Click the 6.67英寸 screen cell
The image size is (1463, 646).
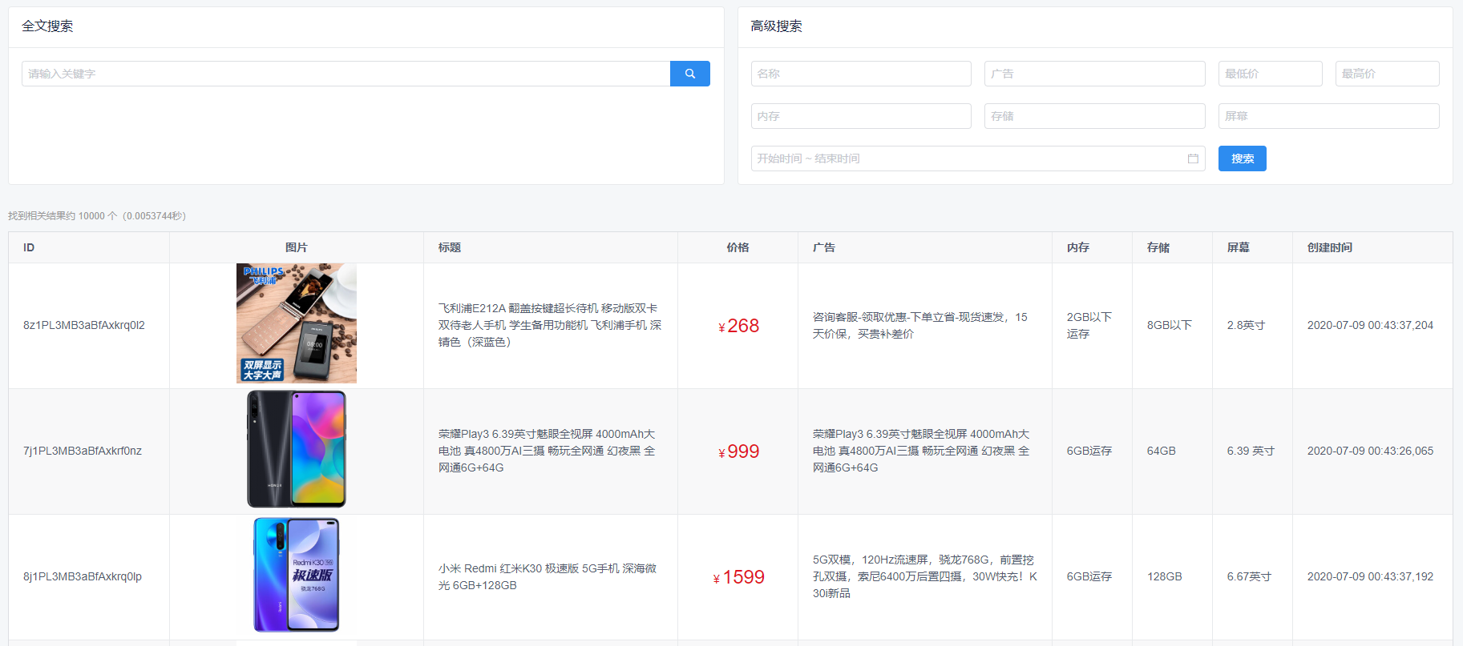pyautogui.click(x=1250, y=576)
